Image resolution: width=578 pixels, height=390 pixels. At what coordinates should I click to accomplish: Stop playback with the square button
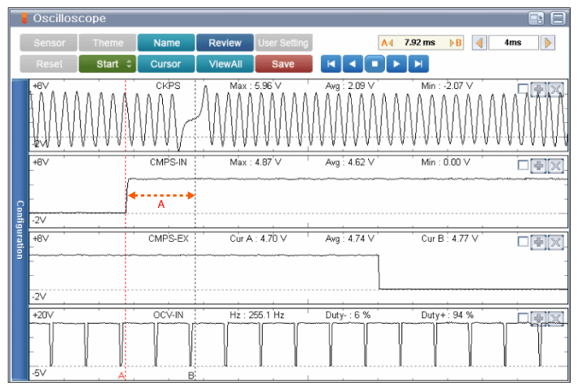pyautogui.click(x=375, y=64)
